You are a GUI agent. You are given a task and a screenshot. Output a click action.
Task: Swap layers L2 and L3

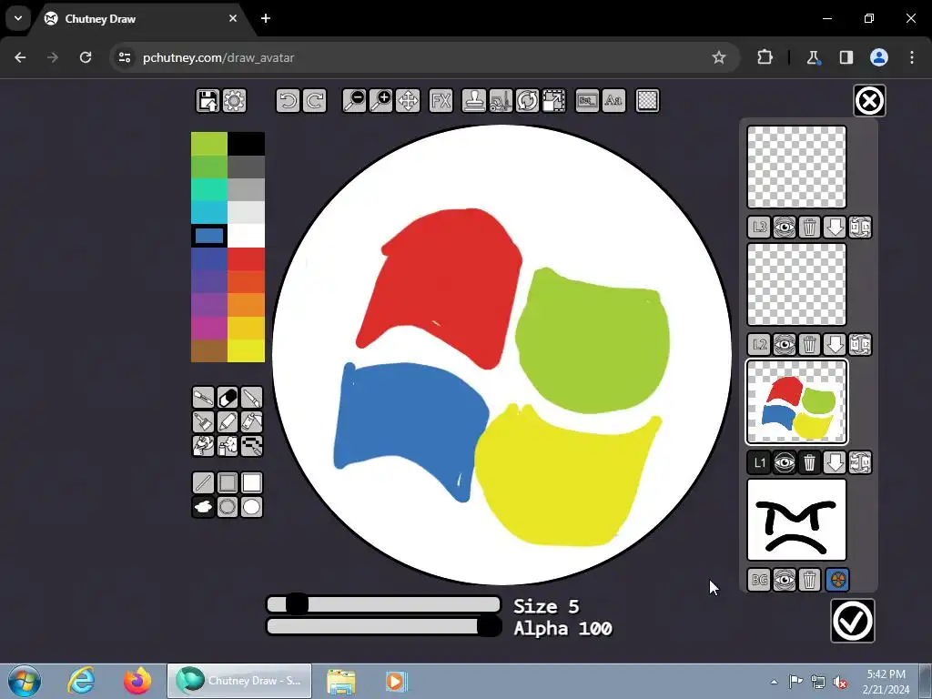860,227
